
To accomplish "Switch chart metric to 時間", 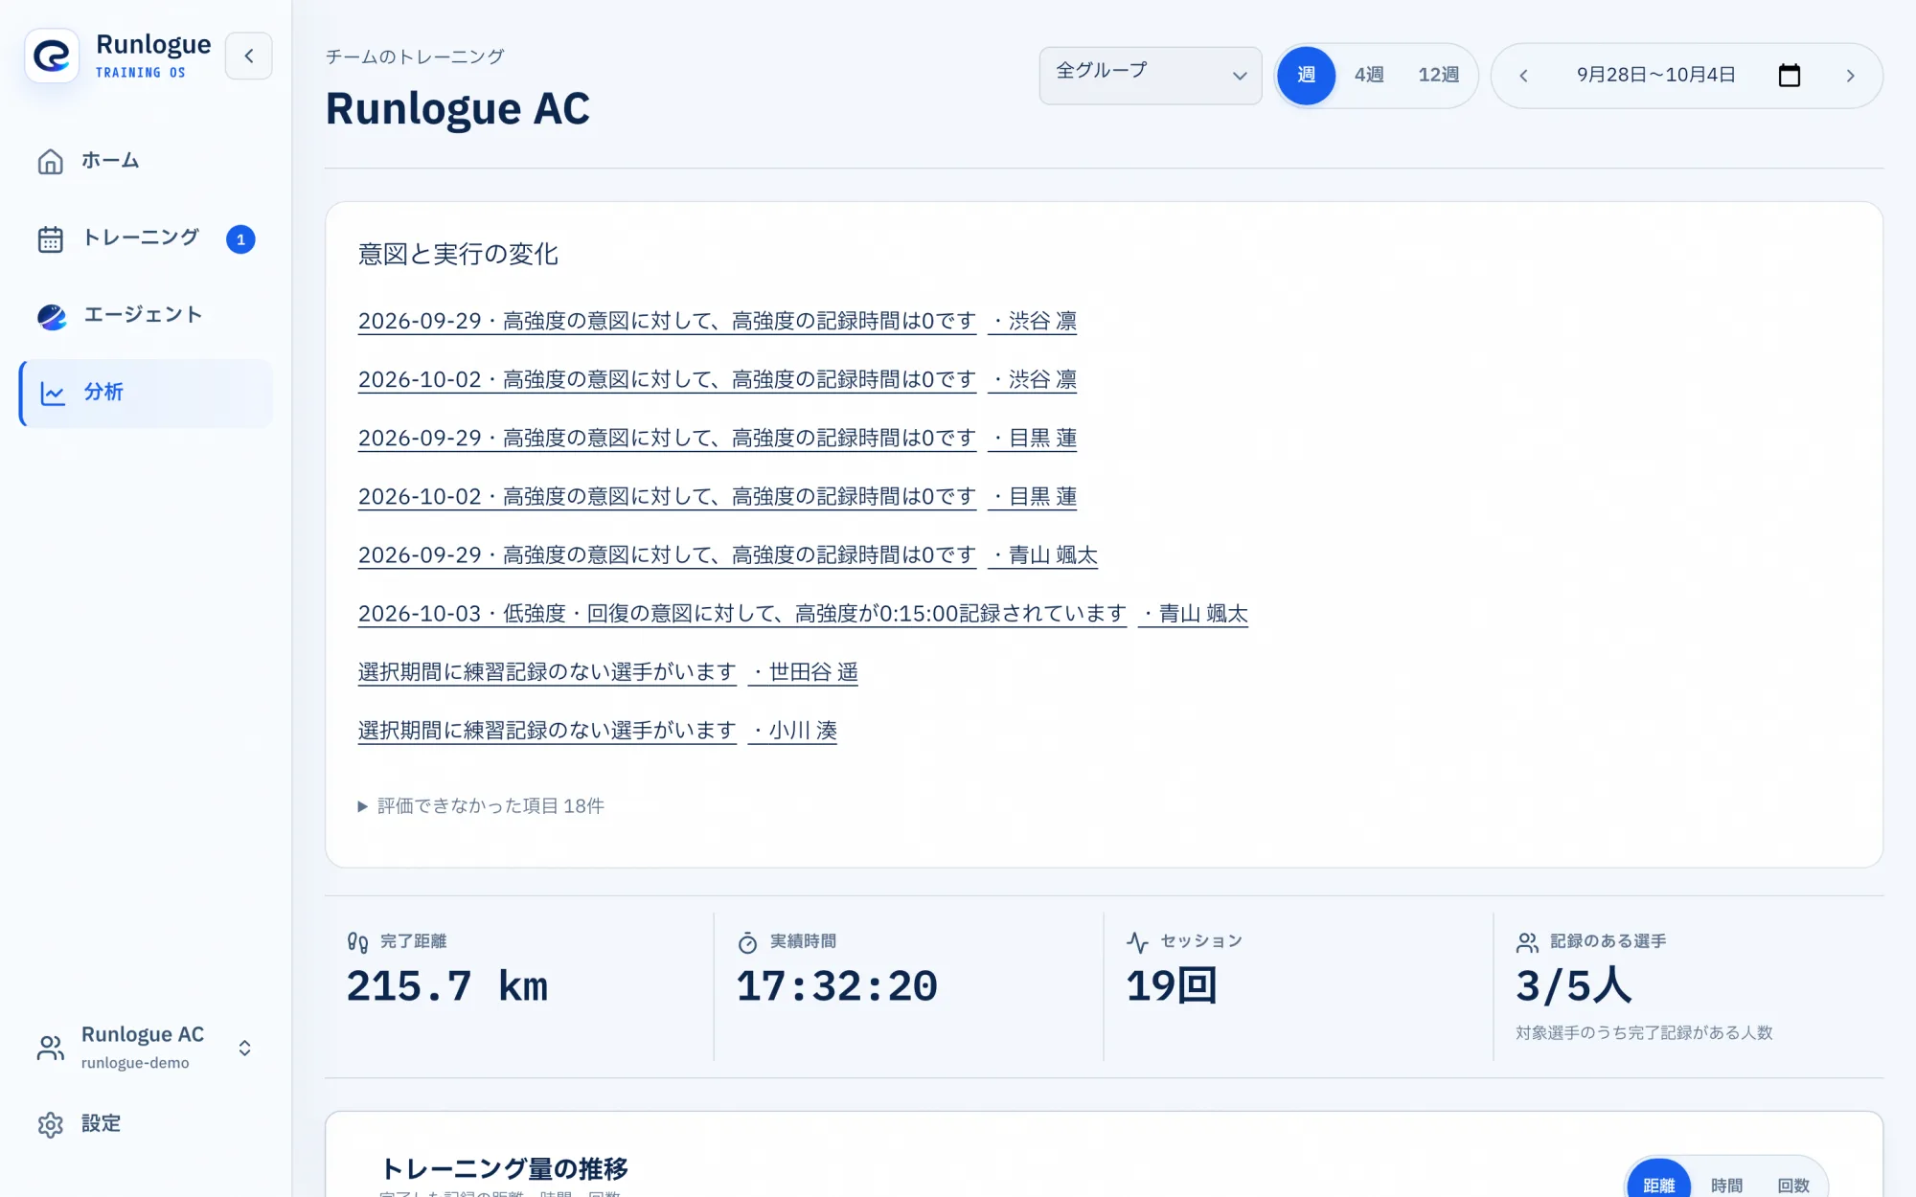I will 1726,1186.
